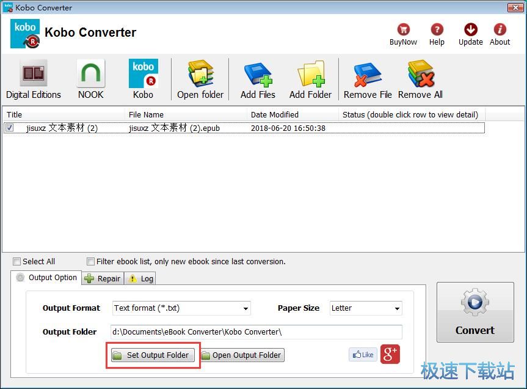Click the Set Output Folder button
Screen dimensions: 527x389
coord(153,355)
